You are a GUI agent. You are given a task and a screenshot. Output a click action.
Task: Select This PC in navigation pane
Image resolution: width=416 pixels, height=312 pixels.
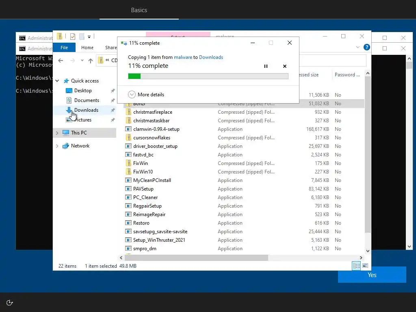coord(79,133)
